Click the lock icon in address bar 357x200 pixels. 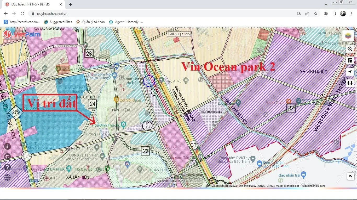pyautogui.click(x=33, y=14)
